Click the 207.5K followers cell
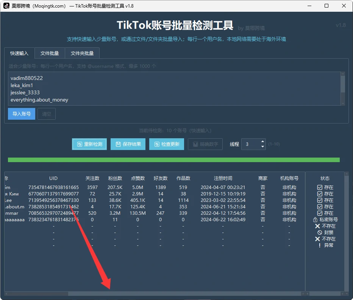Image resolution: width=353 pixels, height=300 pixels. [x=115, y=187]
